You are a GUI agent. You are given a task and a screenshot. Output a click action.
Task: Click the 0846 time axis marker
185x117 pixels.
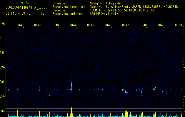(x=108, y=25)
